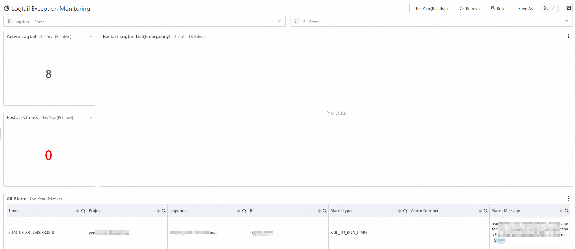Viewport: 575px width, 249px height.
Task: Search within the Logstore column
Action: [x=244, y=211]
